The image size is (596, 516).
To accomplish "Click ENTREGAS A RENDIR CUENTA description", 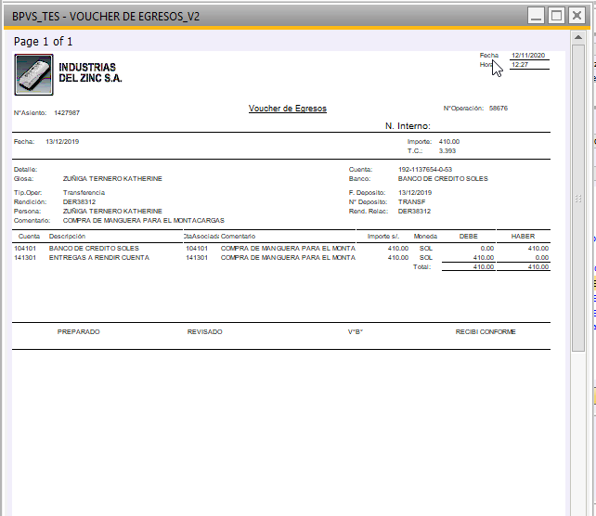I will (x=99, y=258).
